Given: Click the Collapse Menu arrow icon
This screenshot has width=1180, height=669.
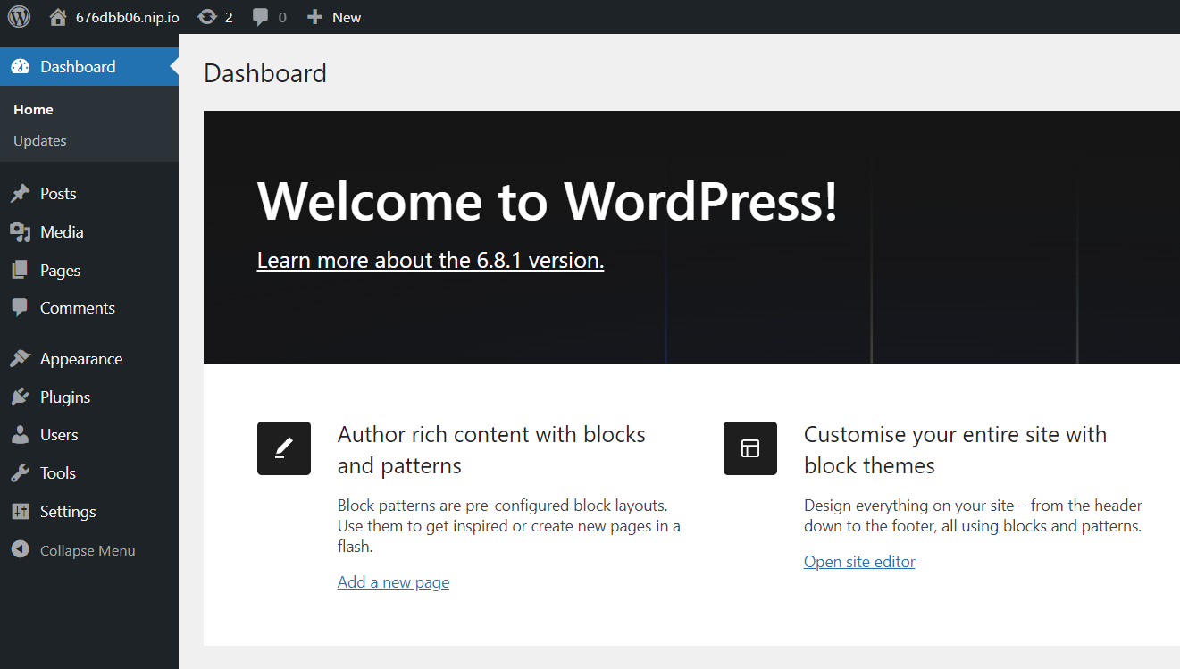Looking at the screenshot, I should click(x=20, y=550).
